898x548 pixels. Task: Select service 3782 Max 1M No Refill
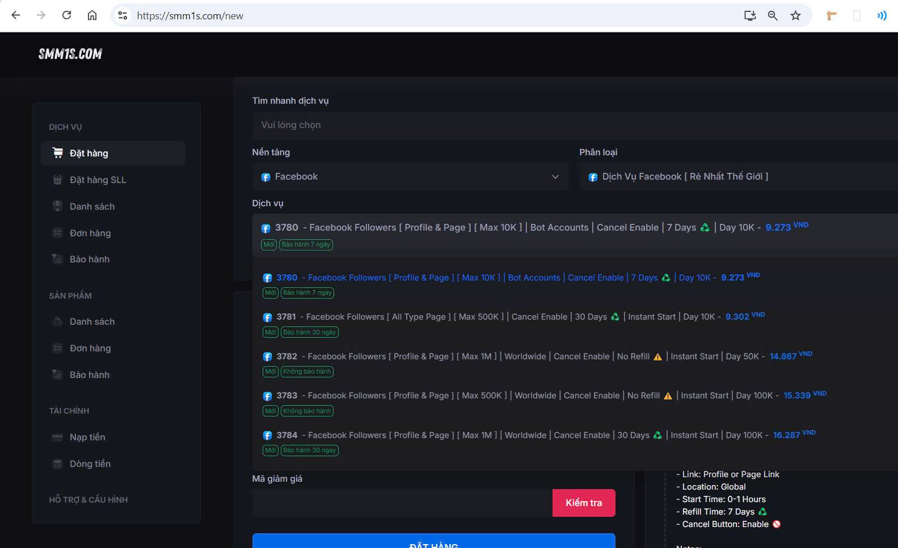point(575,363)
